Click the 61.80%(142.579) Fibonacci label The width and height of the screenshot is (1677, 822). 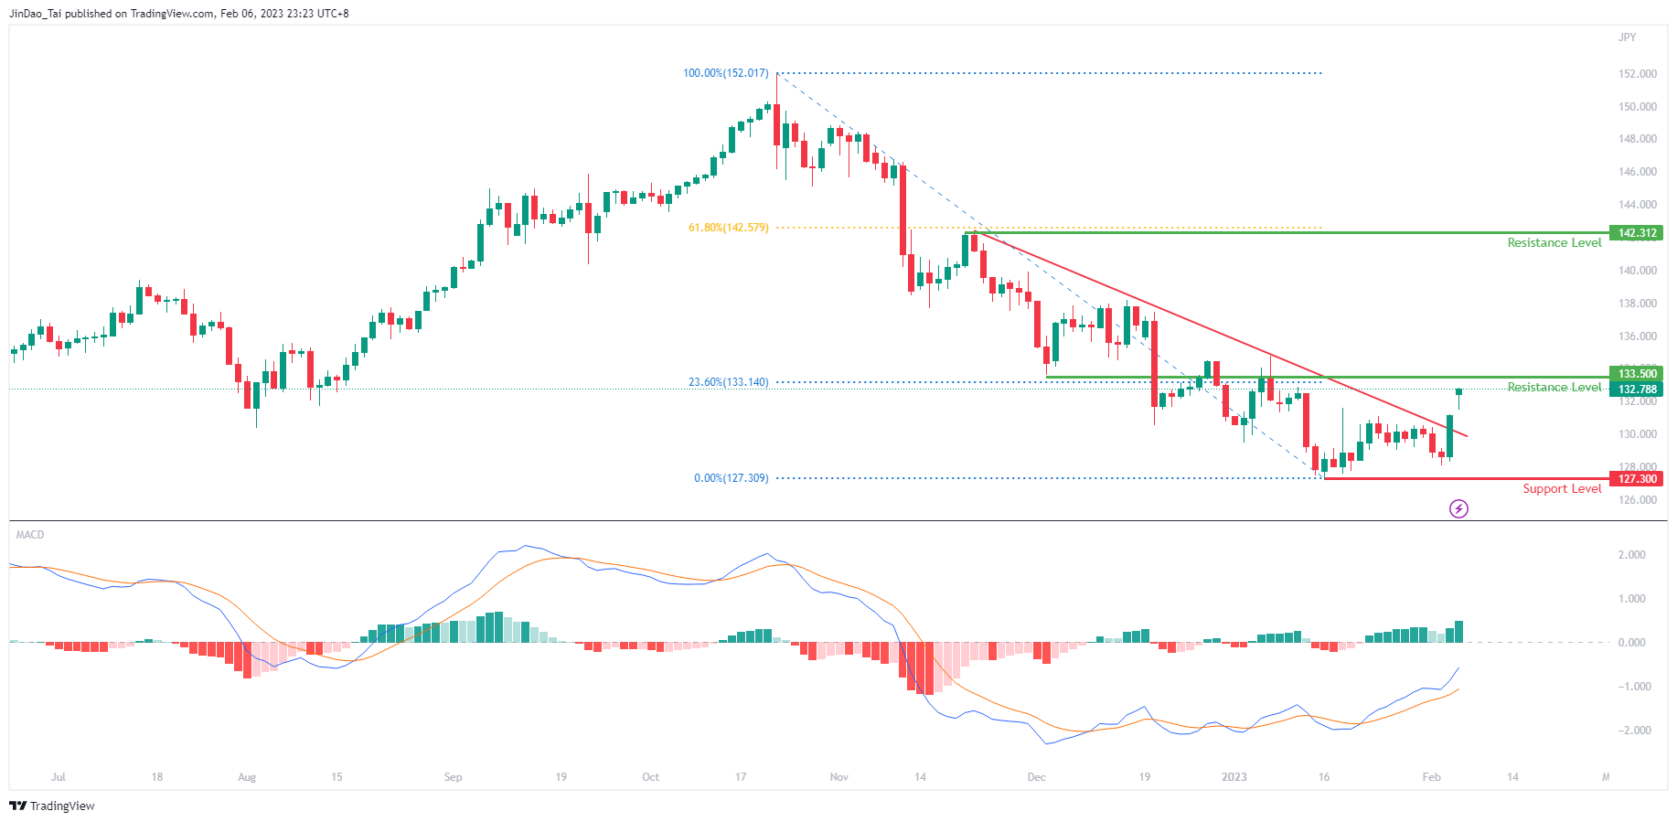729,228
